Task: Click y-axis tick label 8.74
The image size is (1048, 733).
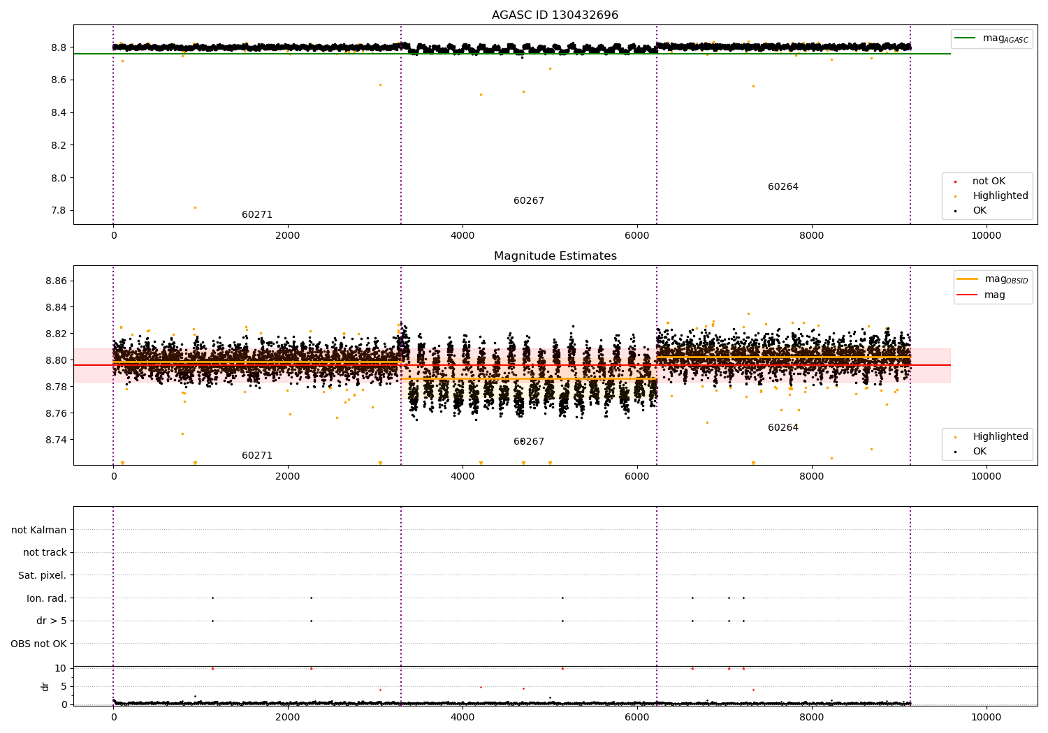Action: [x=57, y=440]
